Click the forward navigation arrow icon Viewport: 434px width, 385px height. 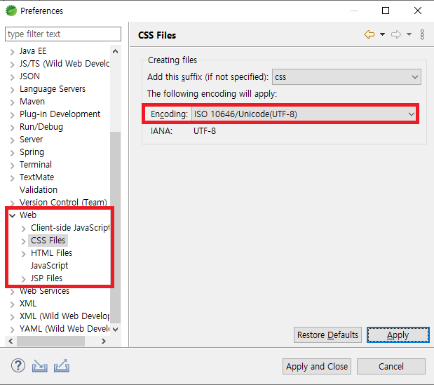[x=396, y=34]
